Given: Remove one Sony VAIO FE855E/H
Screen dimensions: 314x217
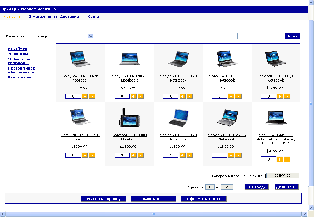Looking at the screenshot, I should coord(190,96).
